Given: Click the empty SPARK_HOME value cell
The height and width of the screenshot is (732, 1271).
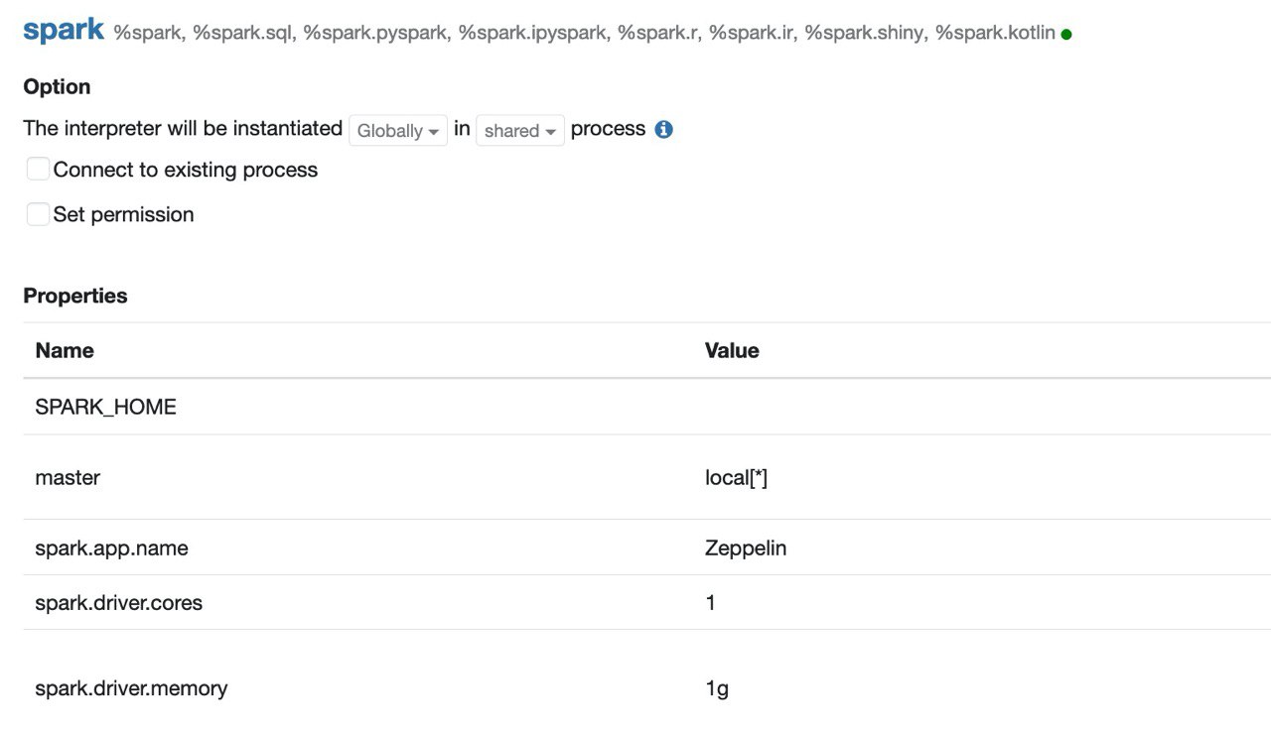Looking at the screenshot, I should tap(983, 407).
